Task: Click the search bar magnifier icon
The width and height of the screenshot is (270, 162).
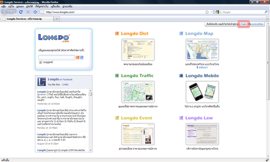Action: point(266,12)
